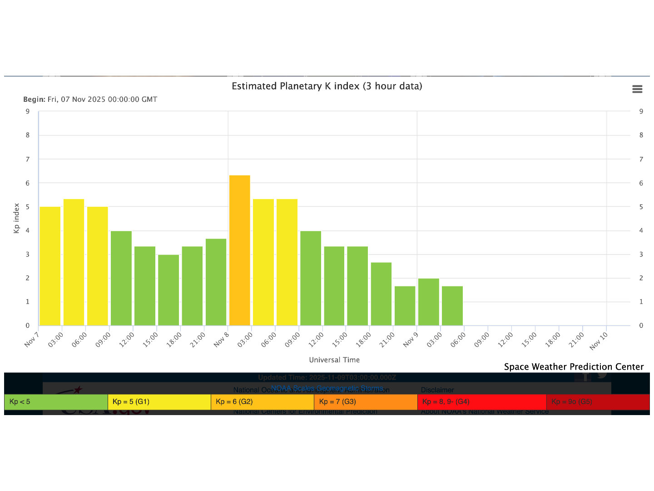Select the red Kp = 8, 9- (G4) swatch
Image resolution: width=654 pixels, height=491 pixels.
[x=481, y=402]
